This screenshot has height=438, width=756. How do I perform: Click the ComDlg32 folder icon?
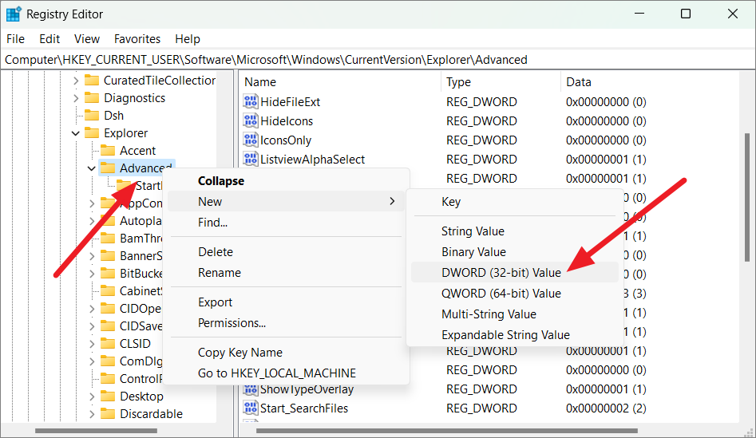108,361
